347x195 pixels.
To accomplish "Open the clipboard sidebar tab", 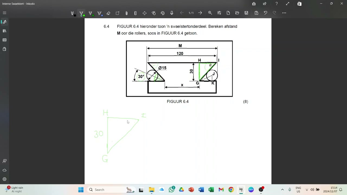I will [x=4, y=49].
